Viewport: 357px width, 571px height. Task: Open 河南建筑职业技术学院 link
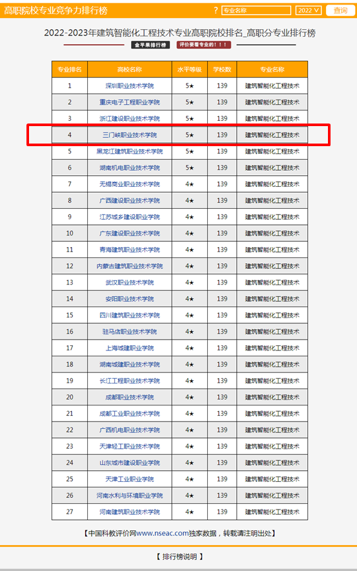click(129, 512)
